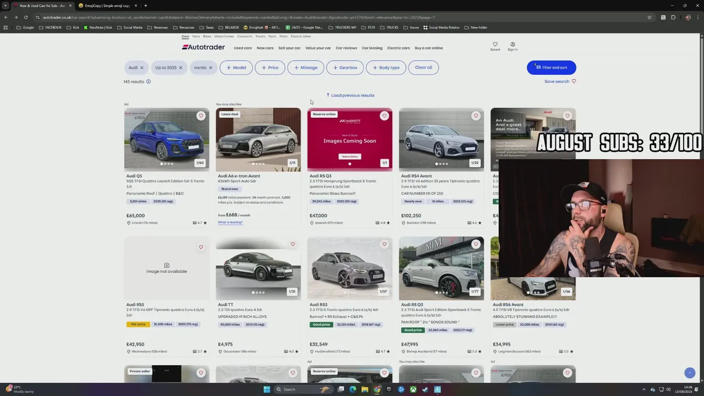The width and height of the screenshot is (704, 396).
Task: Open Electric cars menu
Action: point(398,48)
